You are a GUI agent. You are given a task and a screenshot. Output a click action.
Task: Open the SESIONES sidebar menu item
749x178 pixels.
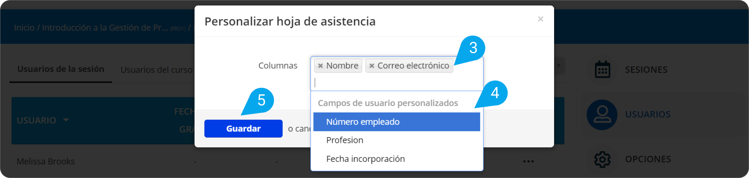[646, 70]
